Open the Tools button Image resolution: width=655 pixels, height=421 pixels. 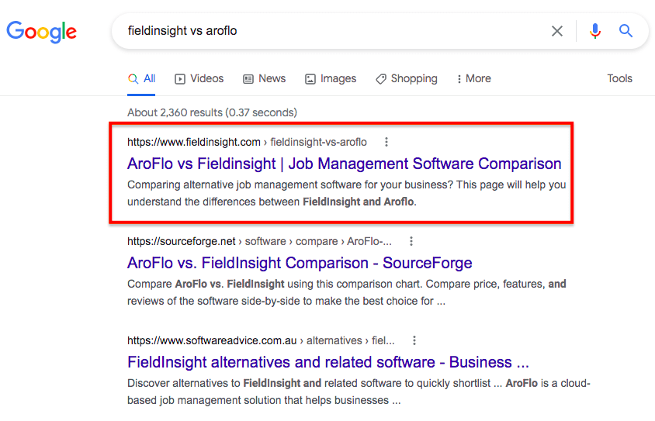[619, 78]
